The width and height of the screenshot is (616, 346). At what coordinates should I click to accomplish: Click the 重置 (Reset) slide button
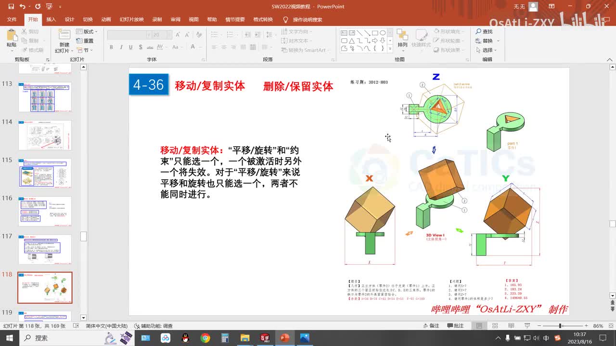coord(85,41)
